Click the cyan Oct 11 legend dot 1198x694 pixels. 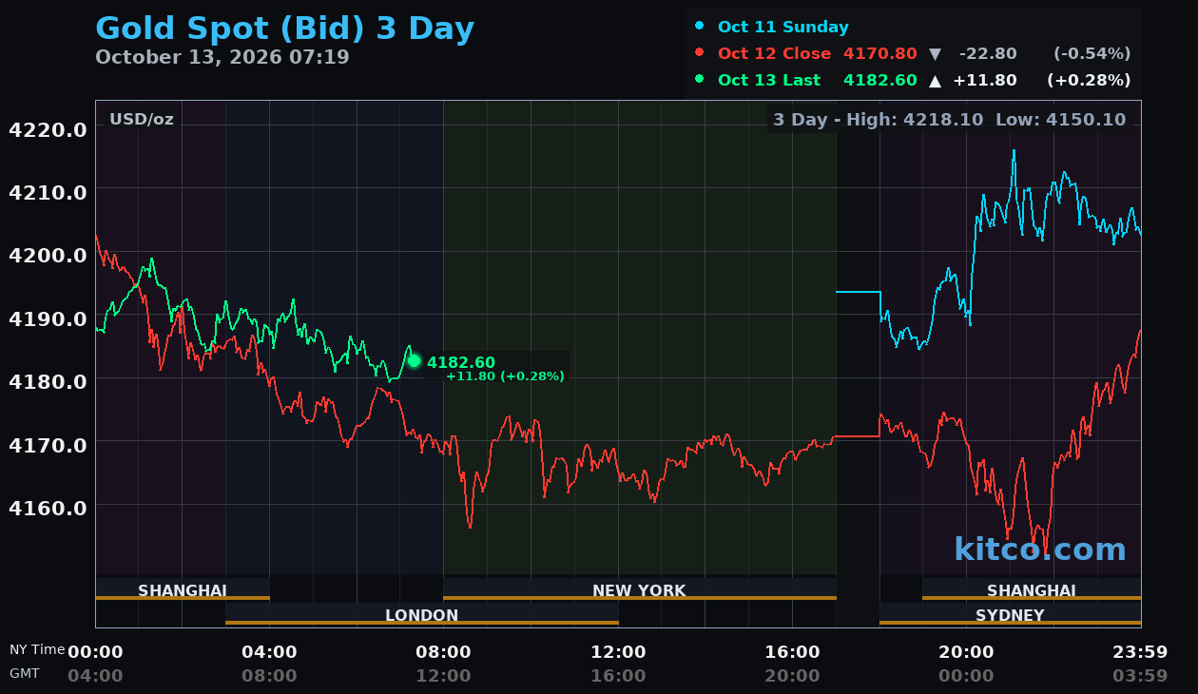tap(700, 26)
